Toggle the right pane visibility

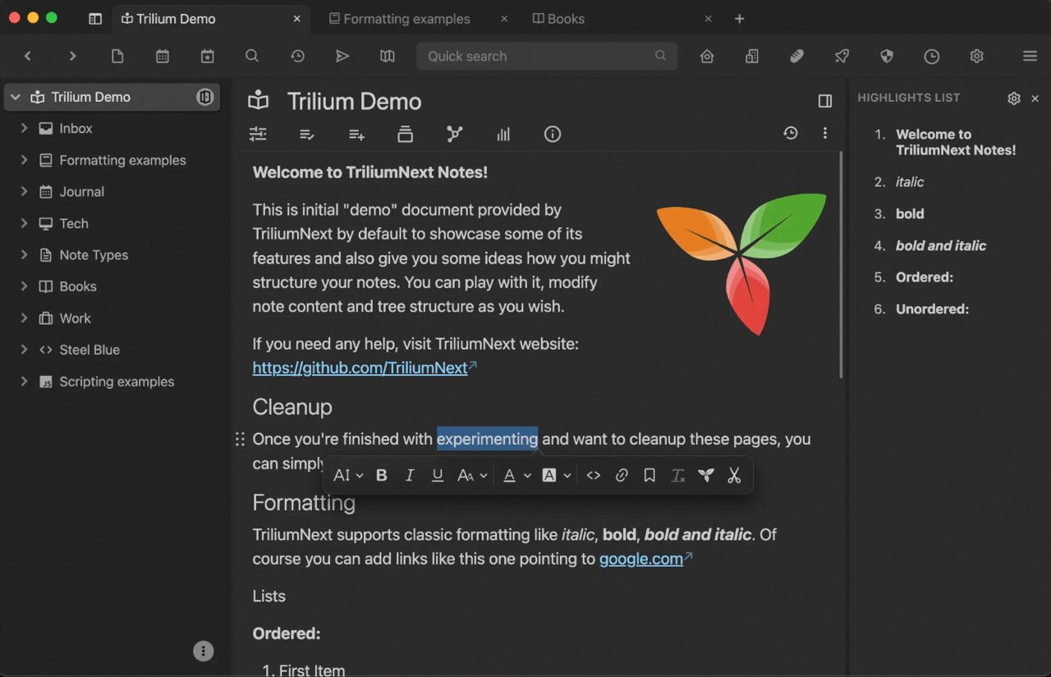[825, 101]
